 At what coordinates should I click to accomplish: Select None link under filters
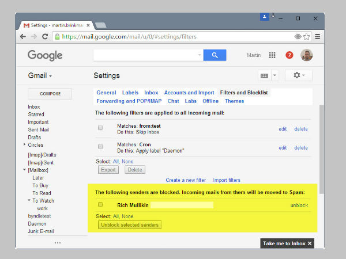click(x=127, y=162)
